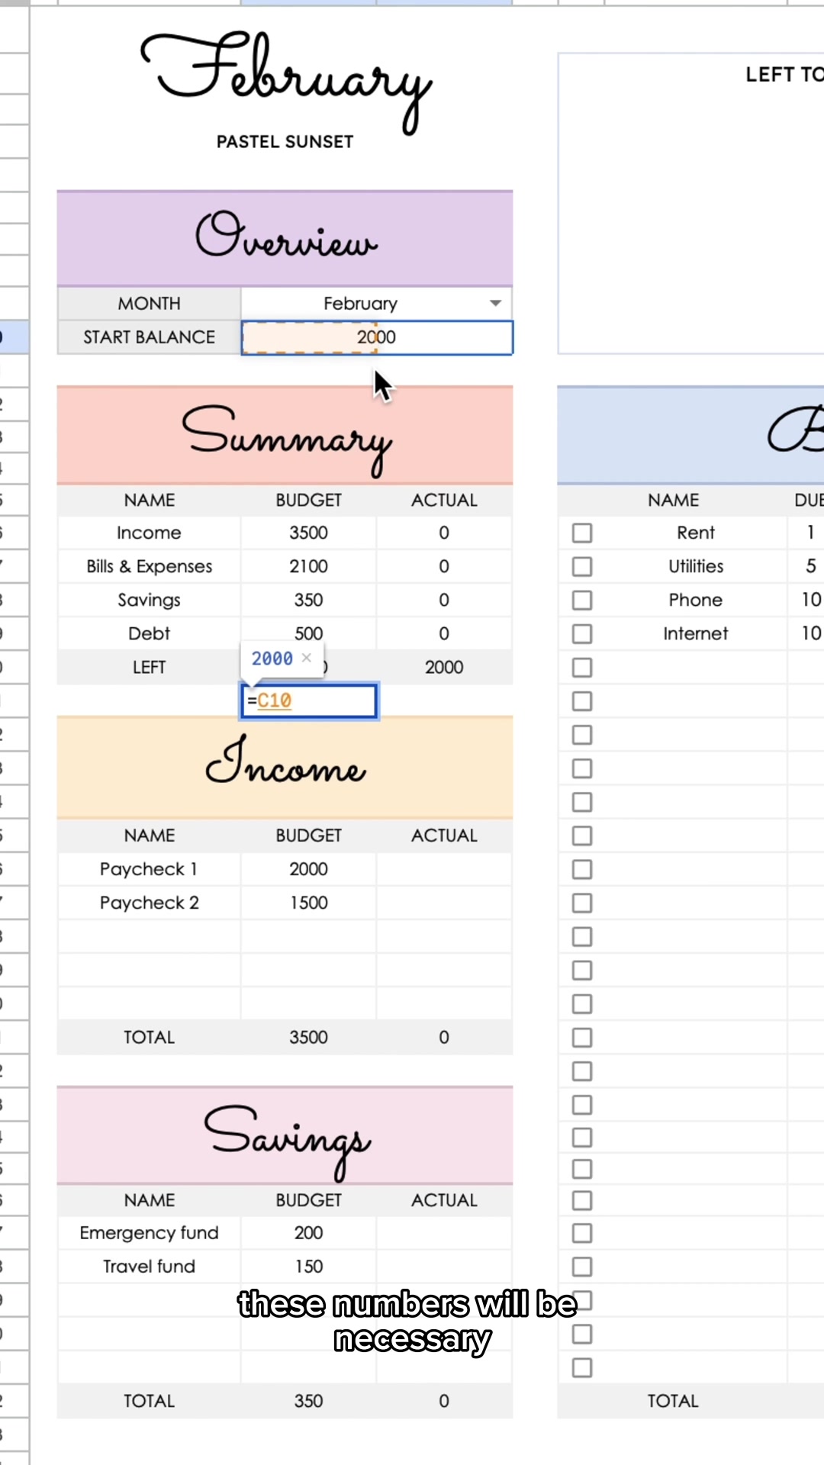Select the Paycheck 1 name cell
The width and height of the screenshot is (824, 1465).
click(x=150, y=869)
